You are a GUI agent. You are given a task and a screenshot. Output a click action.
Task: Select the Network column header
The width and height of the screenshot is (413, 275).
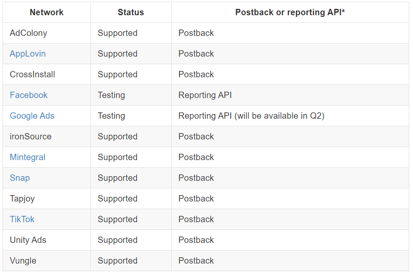click(46, 12)
